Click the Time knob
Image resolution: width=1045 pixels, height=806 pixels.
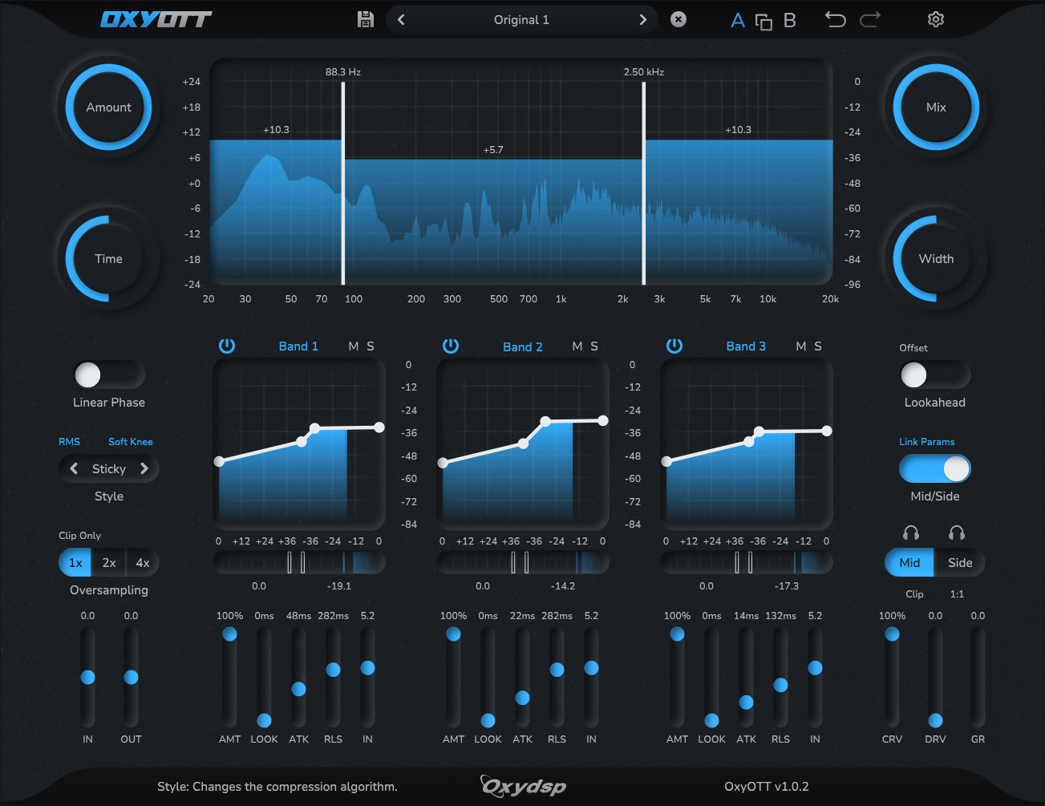coord(108,259)
